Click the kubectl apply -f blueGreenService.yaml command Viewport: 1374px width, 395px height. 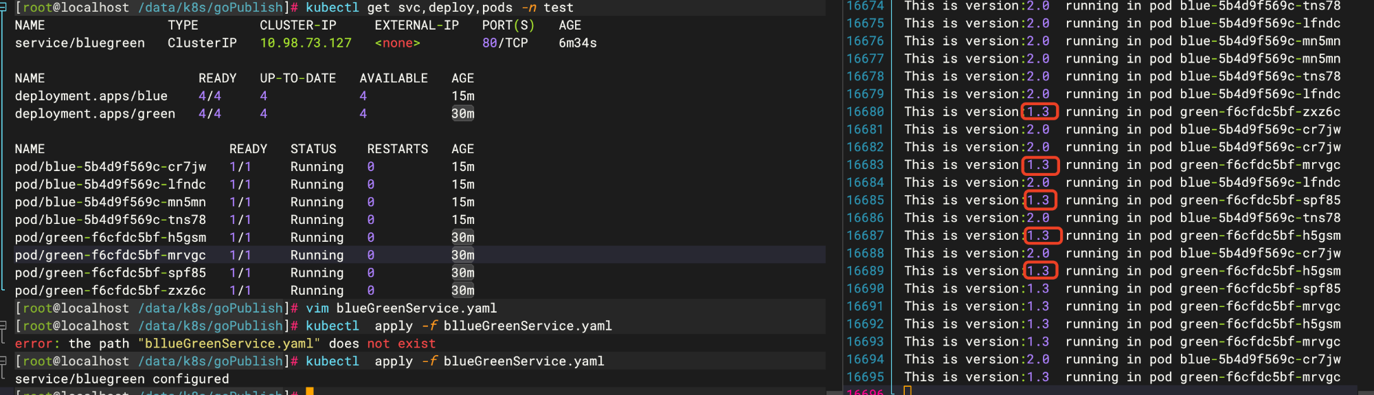455,361
